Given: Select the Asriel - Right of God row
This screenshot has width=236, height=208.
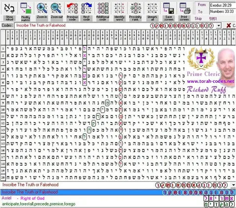Looking at the screenshot, I should click(118, 198).
